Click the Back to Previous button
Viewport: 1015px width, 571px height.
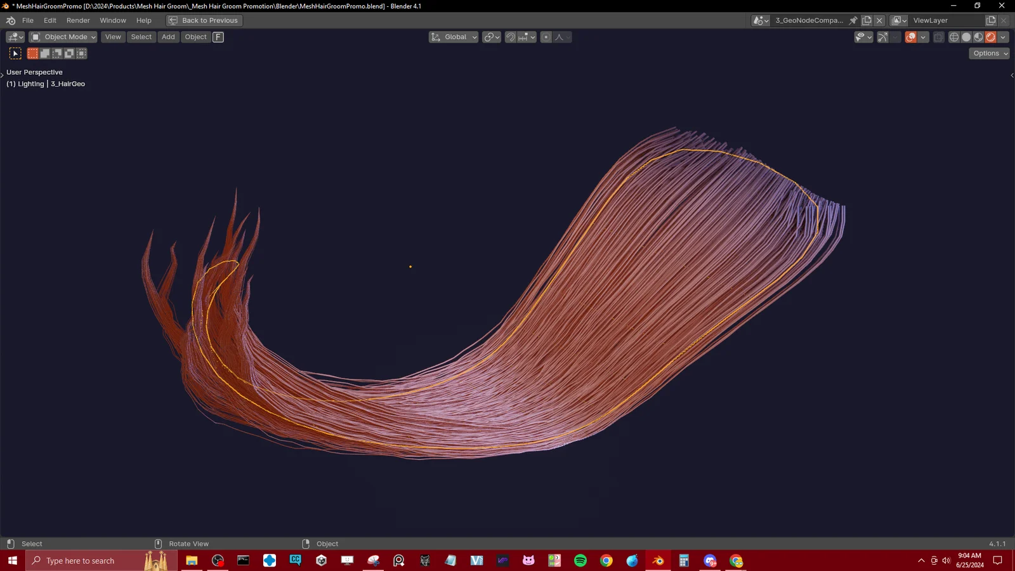[203, 20]
